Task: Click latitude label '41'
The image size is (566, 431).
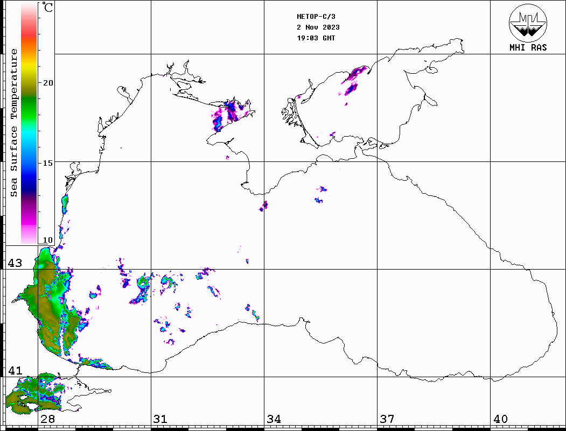Action: click(15, 371)
